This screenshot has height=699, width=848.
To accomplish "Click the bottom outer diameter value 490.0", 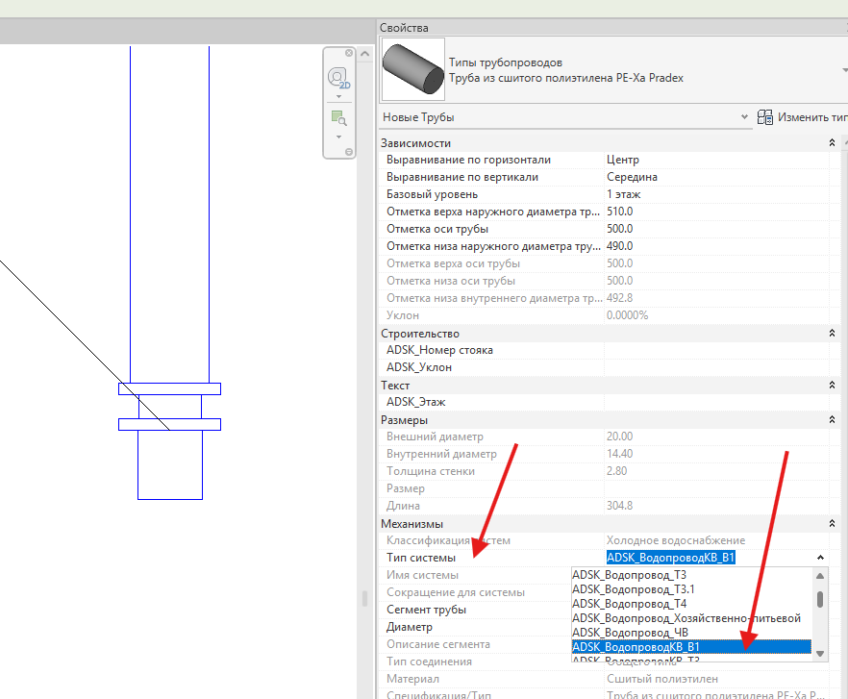I will tap(716, 246).
